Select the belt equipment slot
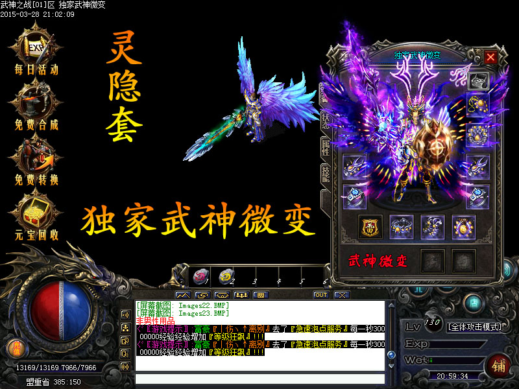 (401, 228)
